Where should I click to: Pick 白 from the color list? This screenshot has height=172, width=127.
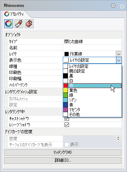coord(92,81)
